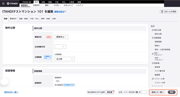Jump to 間取り in 目次
The image size is (180, 97).
pos(157,46)
